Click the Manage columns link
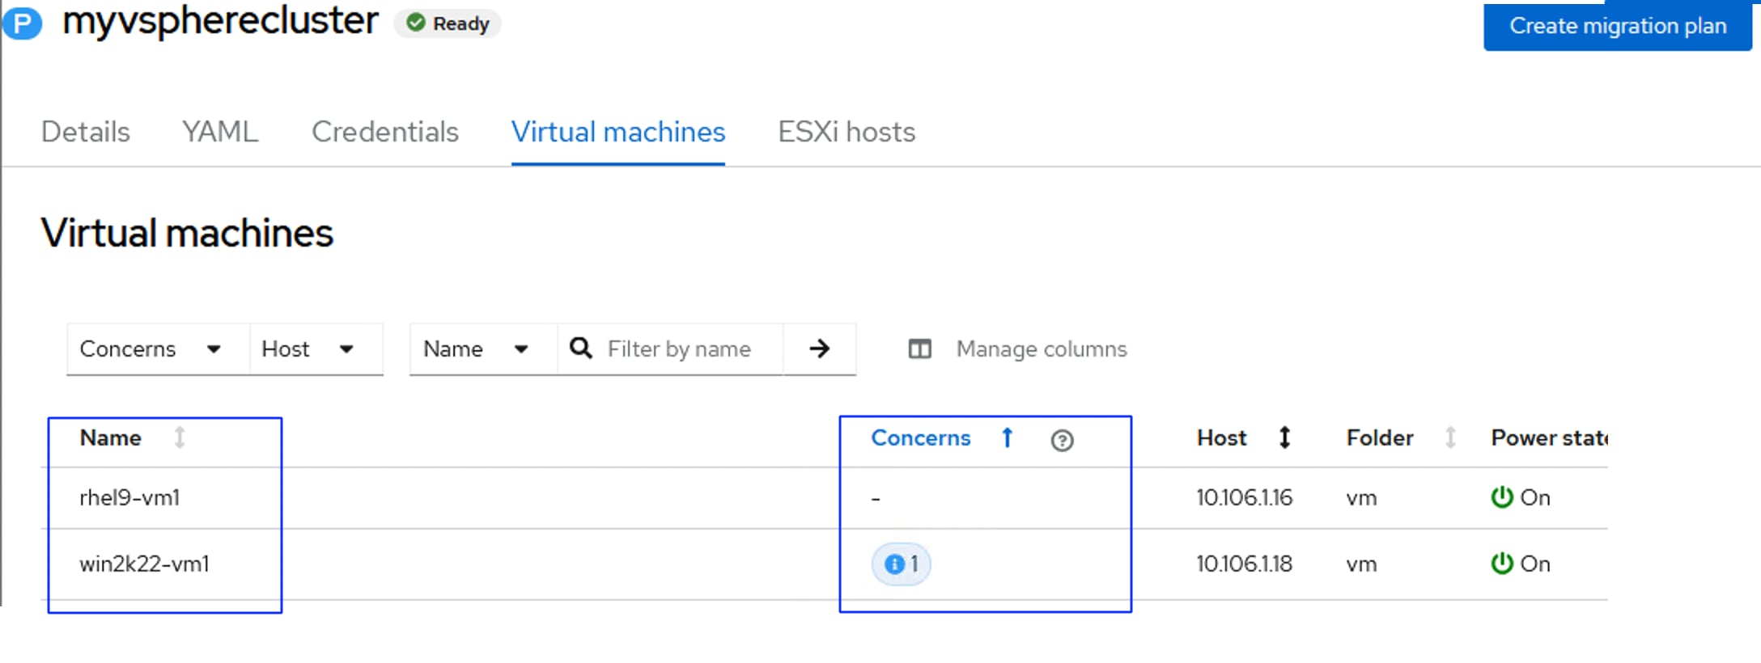The height and width of the screenshot is (663, 1761). click(x=1041, y=349)
